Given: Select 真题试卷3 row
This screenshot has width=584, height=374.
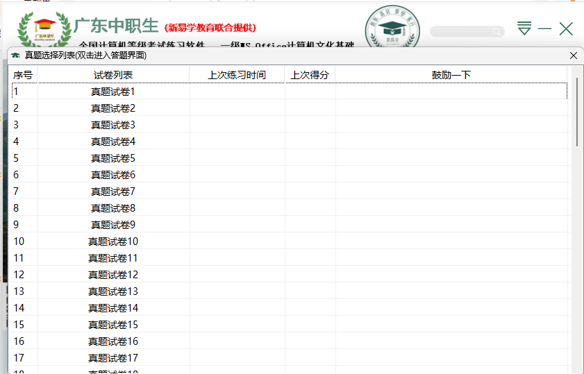Looking at the screenshot, I should click(x=290, y=125).
